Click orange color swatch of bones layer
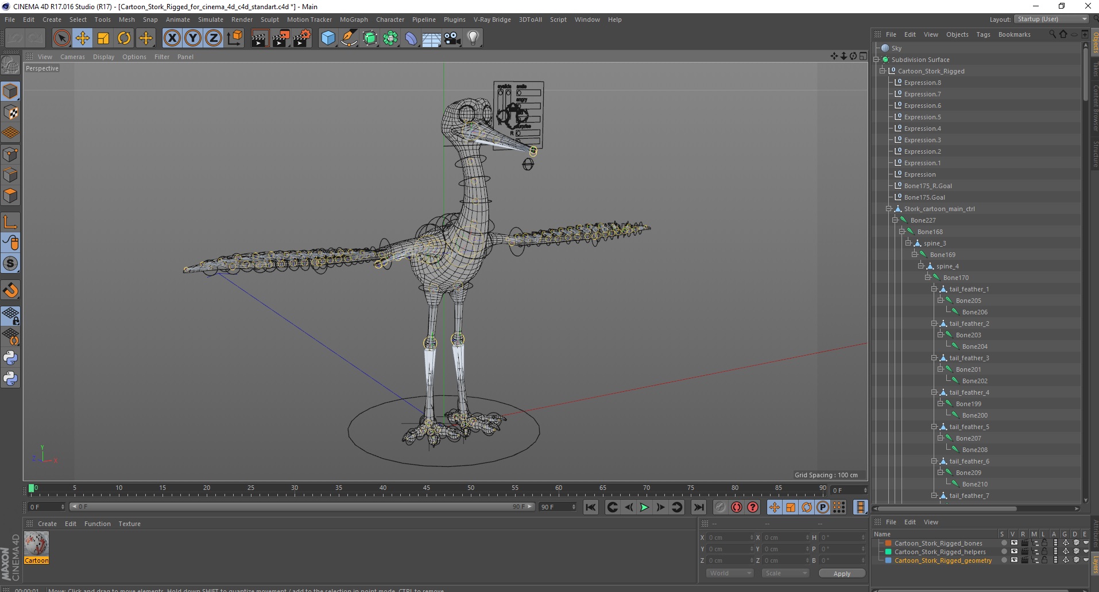The image size is (1099, 592). click(888, 543)
